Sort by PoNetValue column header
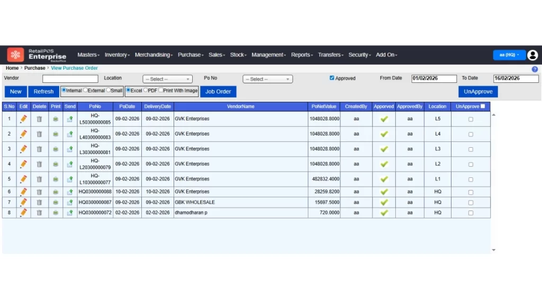542x304 pixels. tap(324, 107)
